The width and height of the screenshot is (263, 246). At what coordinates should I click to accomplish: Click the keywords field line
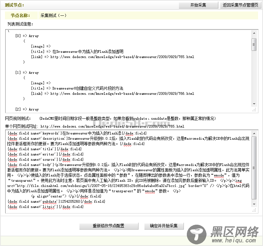77,133
